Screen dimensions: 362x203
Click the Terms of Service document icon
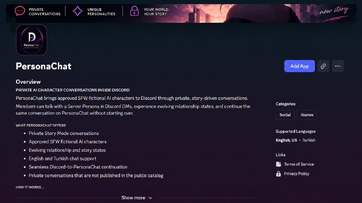coord(278,164)
